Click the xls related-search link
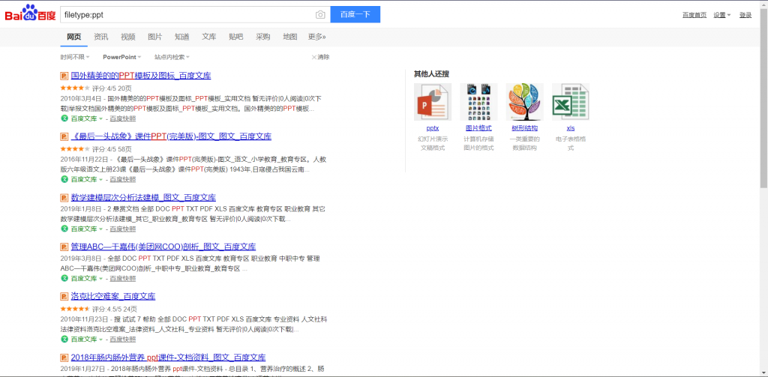This screenshot has height=377, width=768. coord(571,128)
